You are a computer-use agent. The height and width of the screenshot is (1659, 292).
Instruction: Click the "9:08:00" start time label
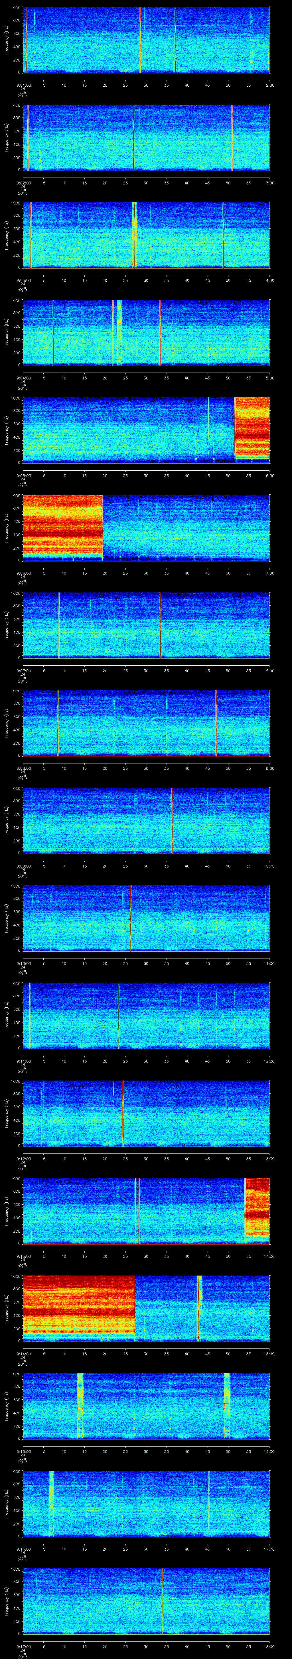point(23,768)
